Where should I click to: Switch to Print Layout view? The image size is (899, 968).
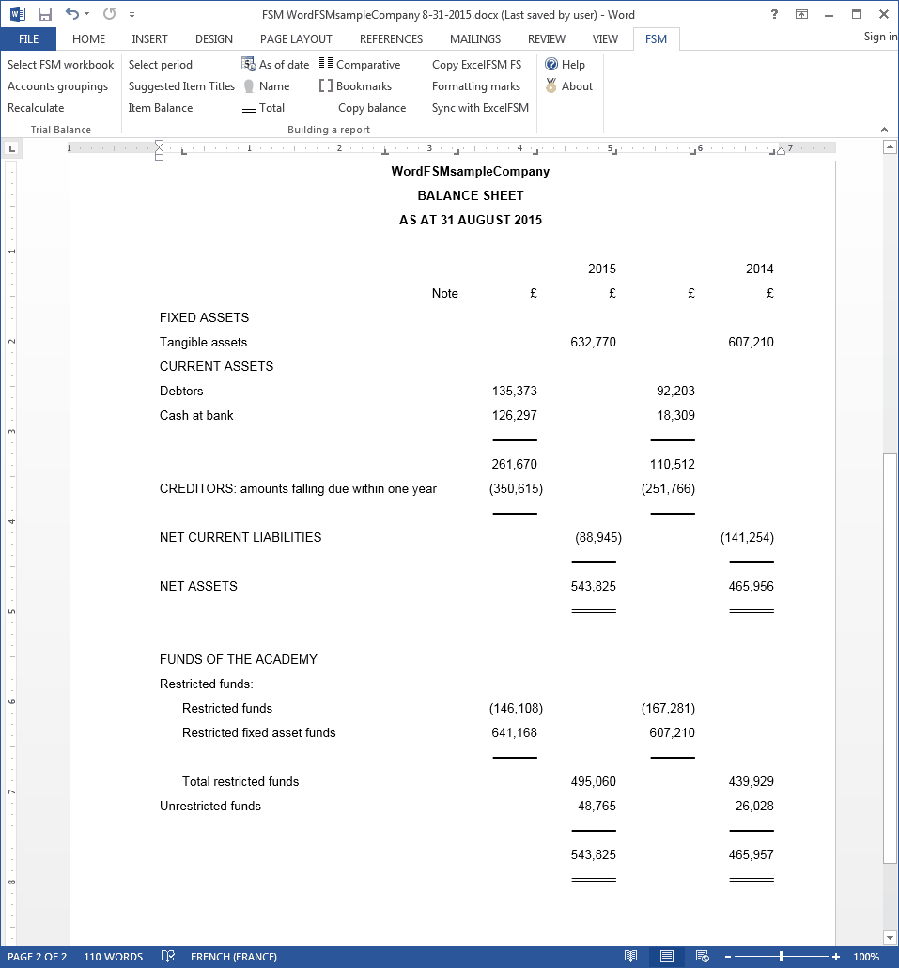[667, 957]
